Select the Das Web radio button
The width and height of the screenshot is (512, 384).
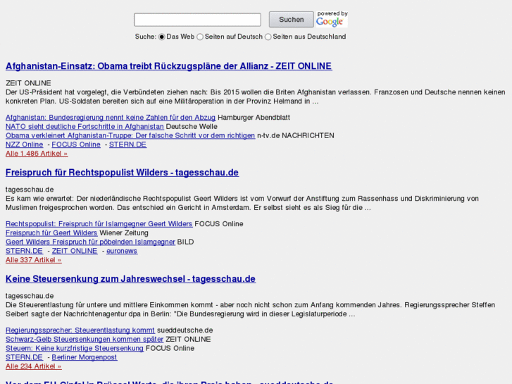(x=162, y=37)
